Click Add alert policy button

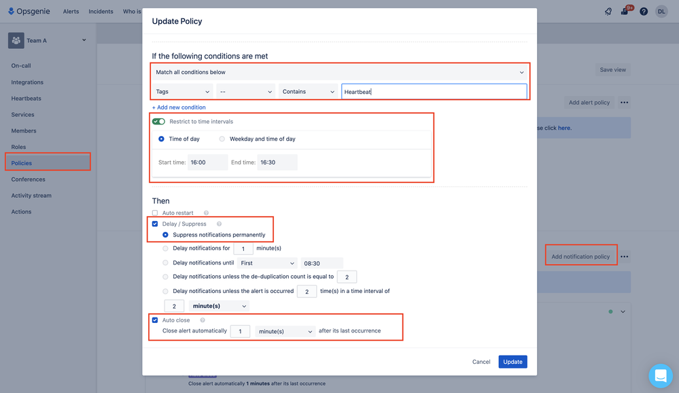click(589, 103)
